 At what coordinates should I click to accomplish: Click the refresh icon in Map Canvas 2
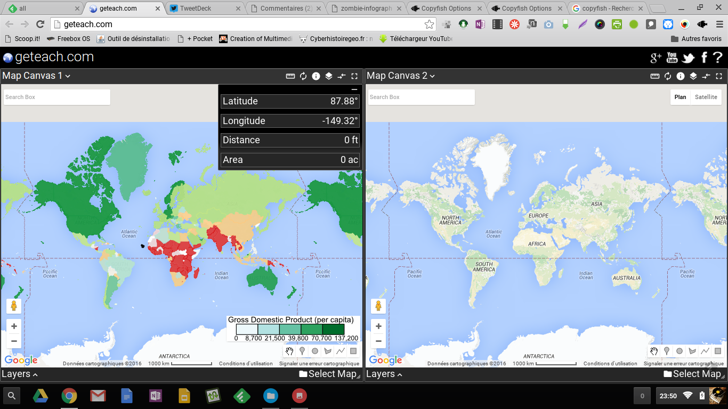[x=668, y=76]
